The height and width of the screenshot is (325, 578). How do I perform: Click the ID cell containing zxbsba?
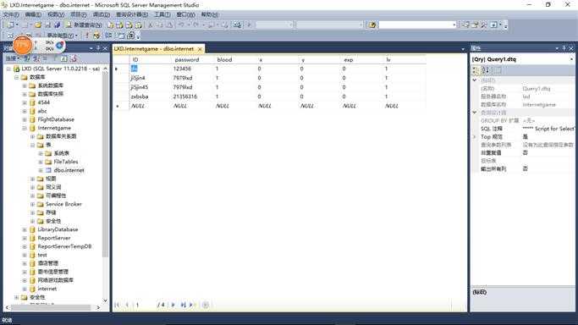(151, 96)
